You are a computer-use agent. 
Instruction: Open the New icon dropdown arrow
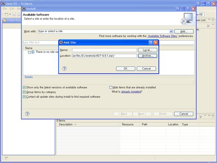pyautogui.click(x=10, y=14)
